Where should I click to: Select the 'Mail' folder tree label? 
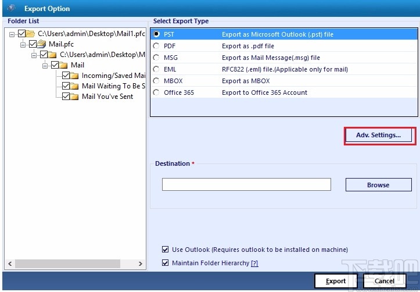(x=77, y=65)
